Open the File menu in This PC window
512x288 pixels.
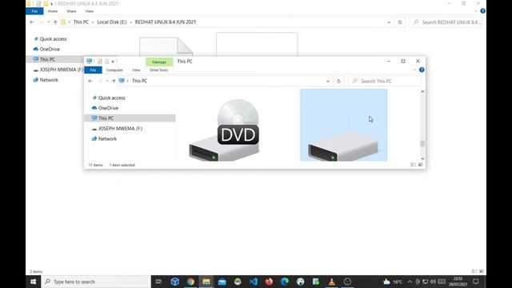coord(93,70)
